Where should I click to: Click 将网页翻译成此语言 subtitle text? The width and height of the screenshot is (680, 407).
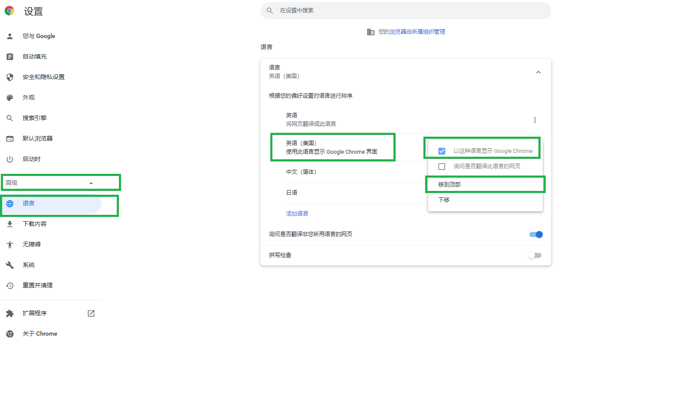[x=311, y=124]
